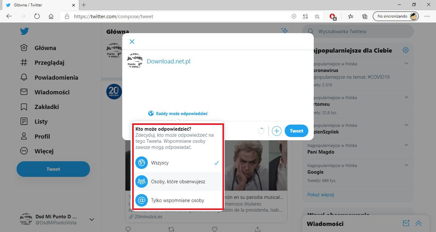This screenshot has height=232, width=436.
Task: Click the Tweet button in compose dialog
Action: [x=297, y=131]
